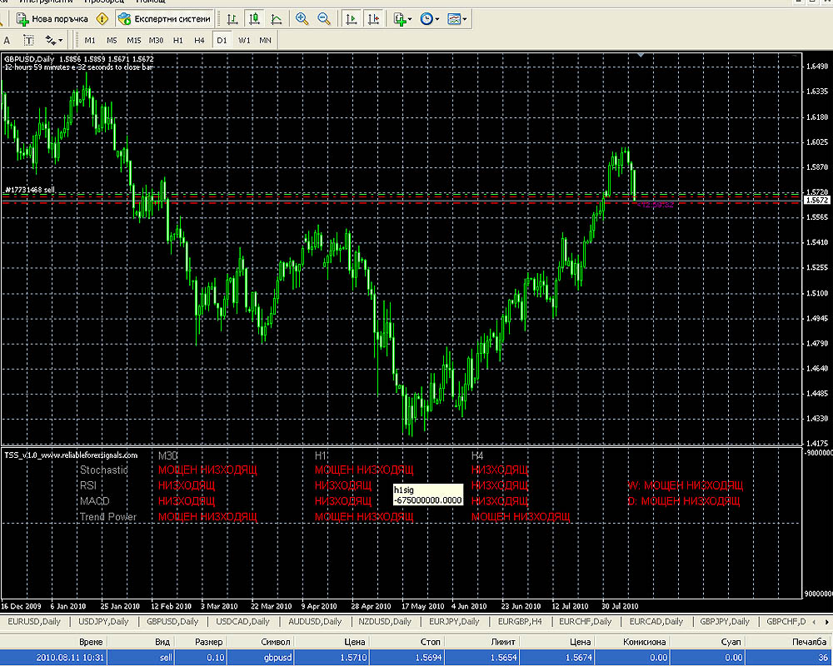Select the H4 timeframe button
The width and height of the screenshot is (833, 666).
point(199,40)
